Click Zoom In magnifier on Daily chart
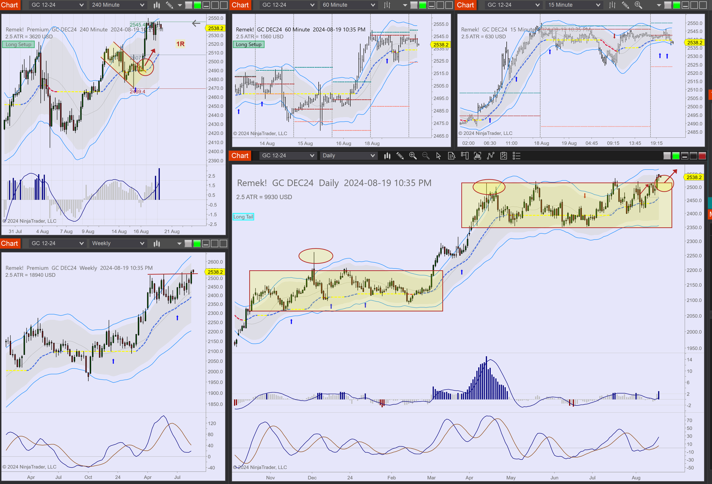 (x=413, y=156)
